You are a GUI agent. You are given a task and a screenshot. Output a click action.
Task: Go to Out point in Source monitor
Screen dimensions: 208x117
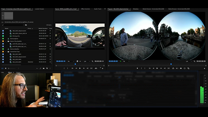click(x=87, y=68)
